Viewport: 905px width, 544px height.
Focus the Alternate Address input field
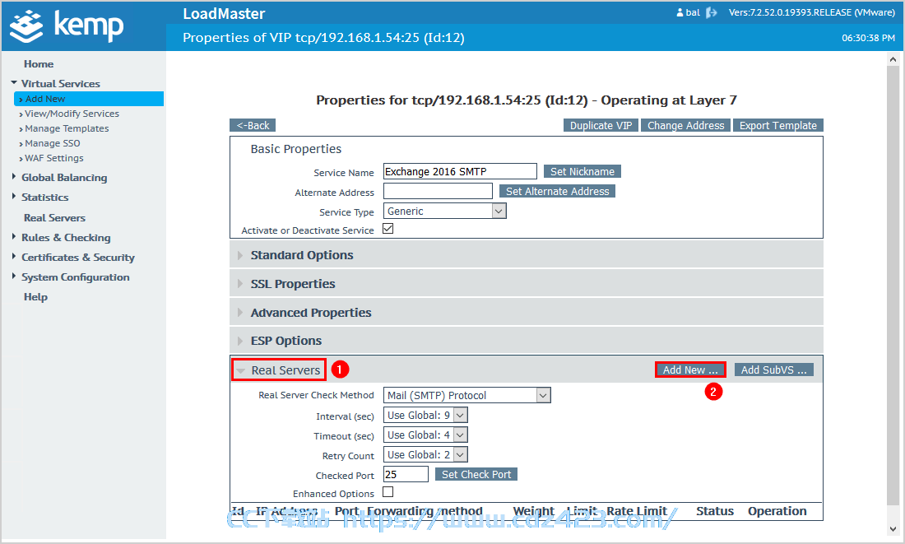point(438,191)
